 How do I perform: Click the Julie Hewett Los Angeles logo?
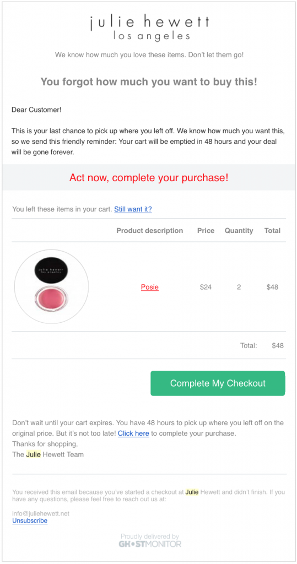click(x=149, y=28)
